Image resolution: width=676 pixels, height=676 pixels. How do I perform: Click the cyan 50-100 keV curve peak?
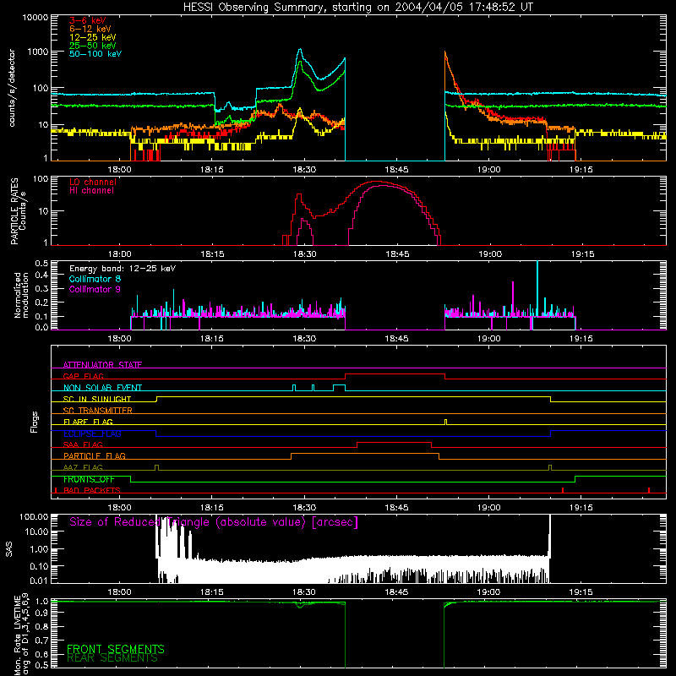pyautogui.click(x=300, y=50)
